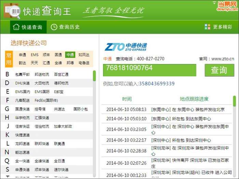Select 全峰 in common couriers
The height and width of the screenshot is (179, 239).
tap(58, 63)
